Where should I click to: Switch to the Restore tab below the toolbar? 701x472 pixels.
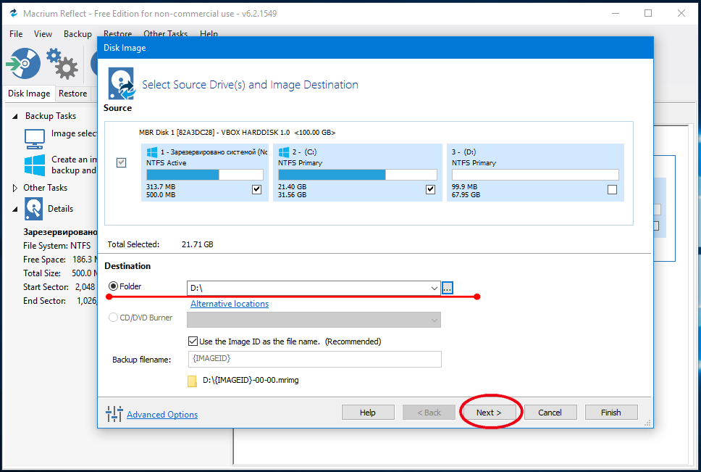(73, 94)
